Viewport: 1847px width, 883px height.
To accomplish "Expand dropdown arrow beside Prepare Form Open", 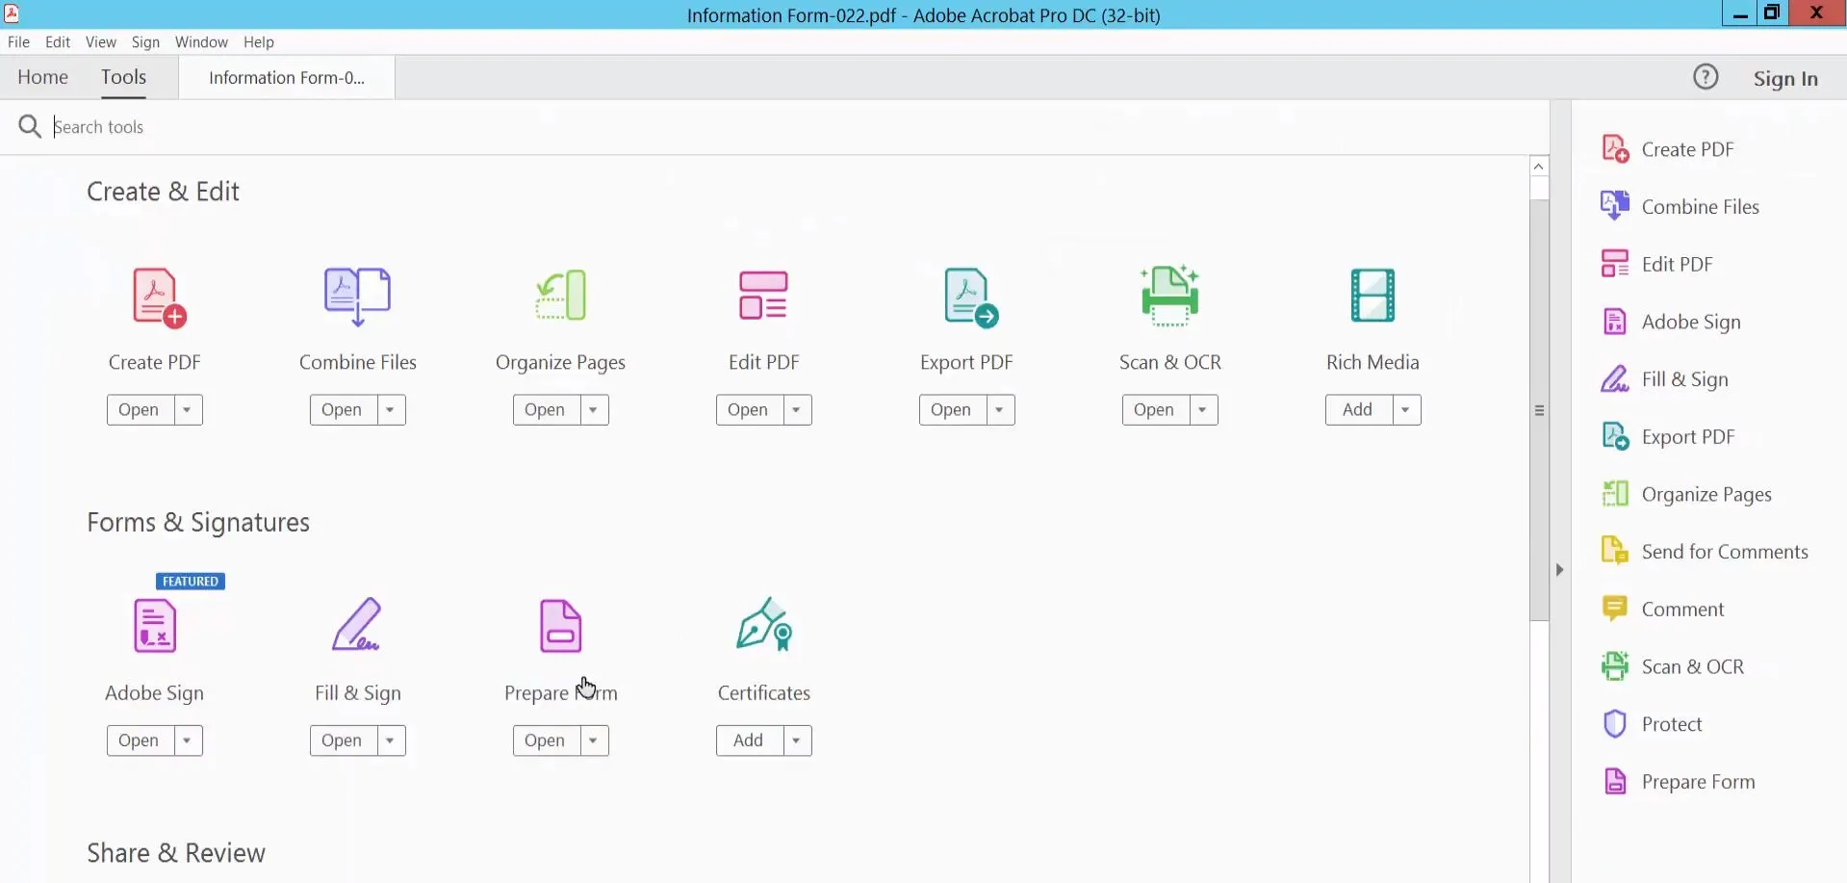I will (x=593, y=740).
